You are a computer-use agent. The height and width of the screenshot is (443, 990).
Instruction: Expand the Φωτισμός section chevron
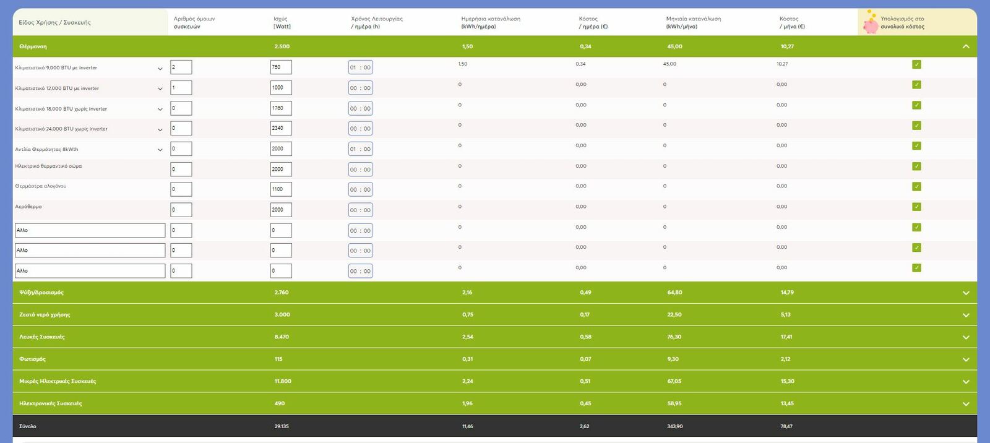[x=966, y=359]
